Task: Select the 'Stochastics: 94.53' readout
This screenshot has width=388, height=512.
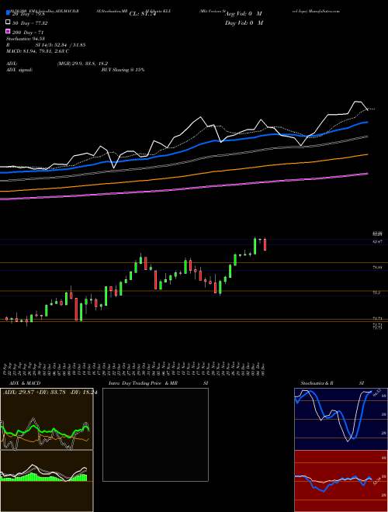Action: pos(25,39)
